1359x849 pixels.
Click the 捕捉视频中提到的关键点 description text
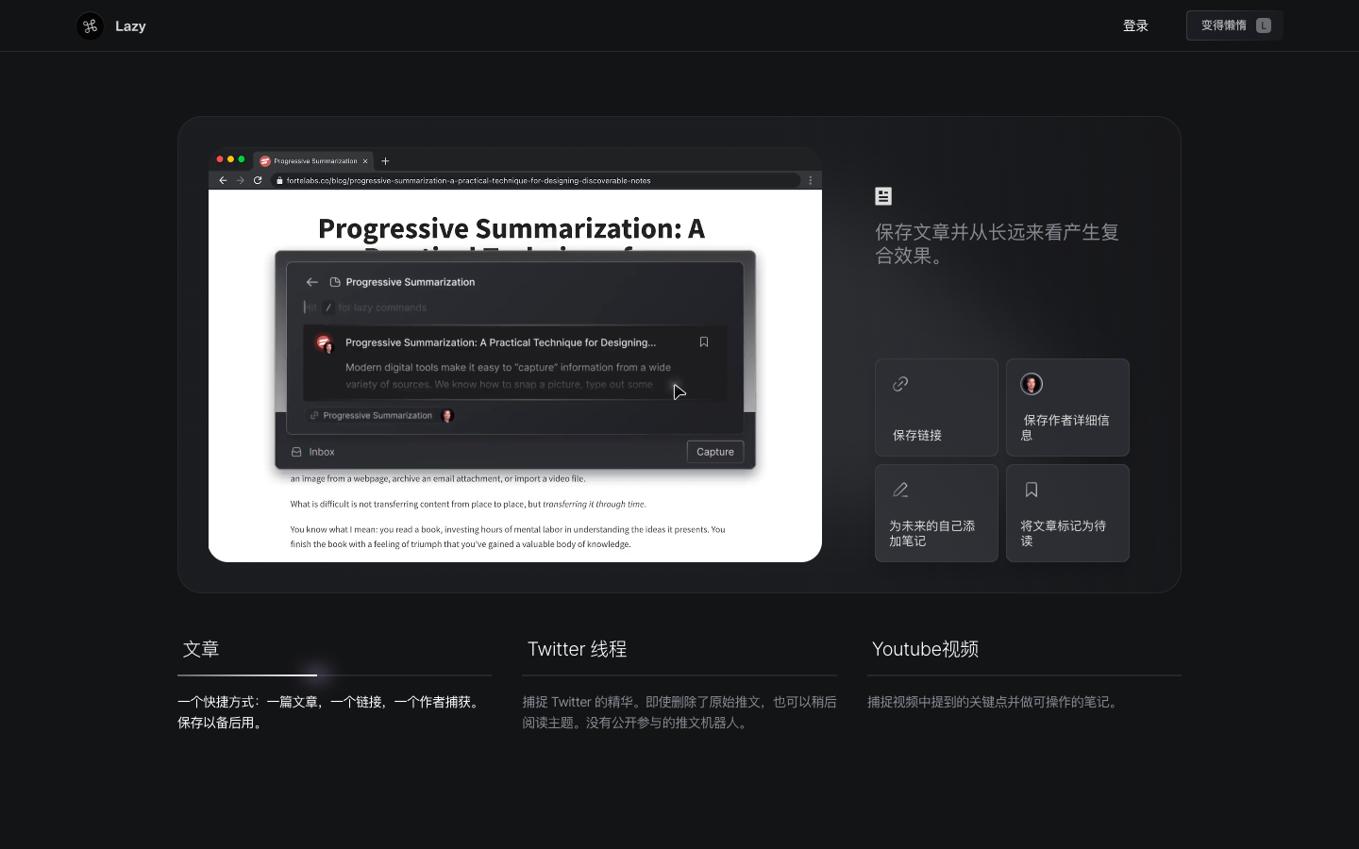click(995, 702)
